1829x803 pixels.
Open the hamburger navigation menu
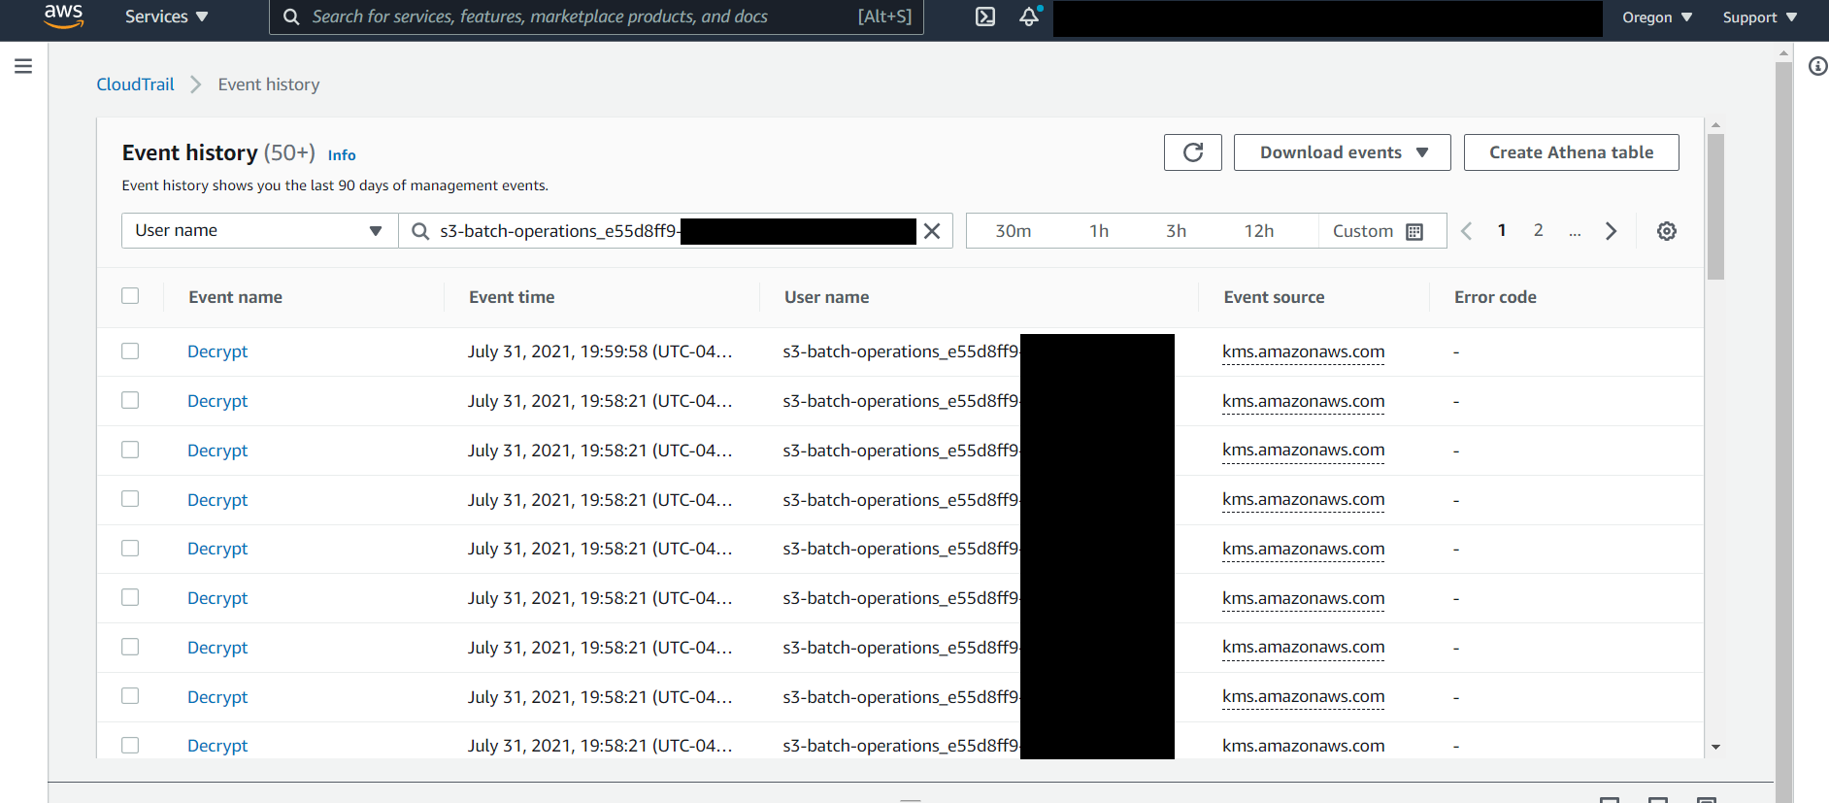tap(23, 66)
